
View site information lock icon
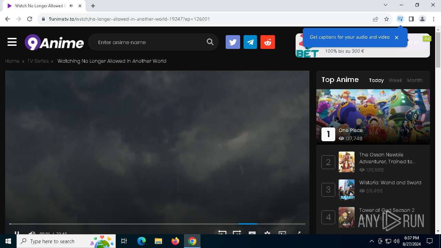[43, 19]
